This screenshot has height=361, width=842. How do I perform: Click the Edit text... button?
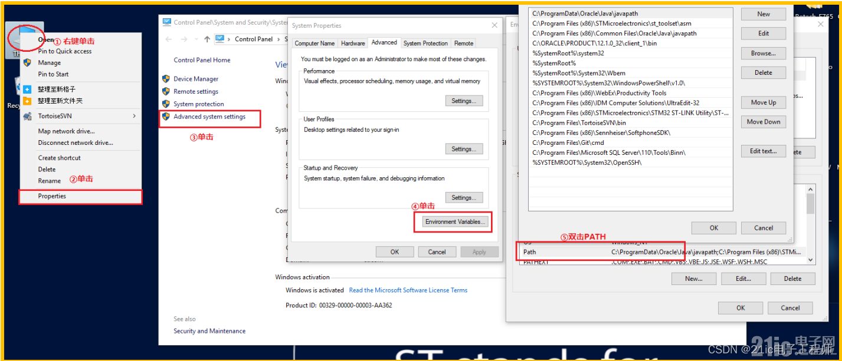pos(764,151)
